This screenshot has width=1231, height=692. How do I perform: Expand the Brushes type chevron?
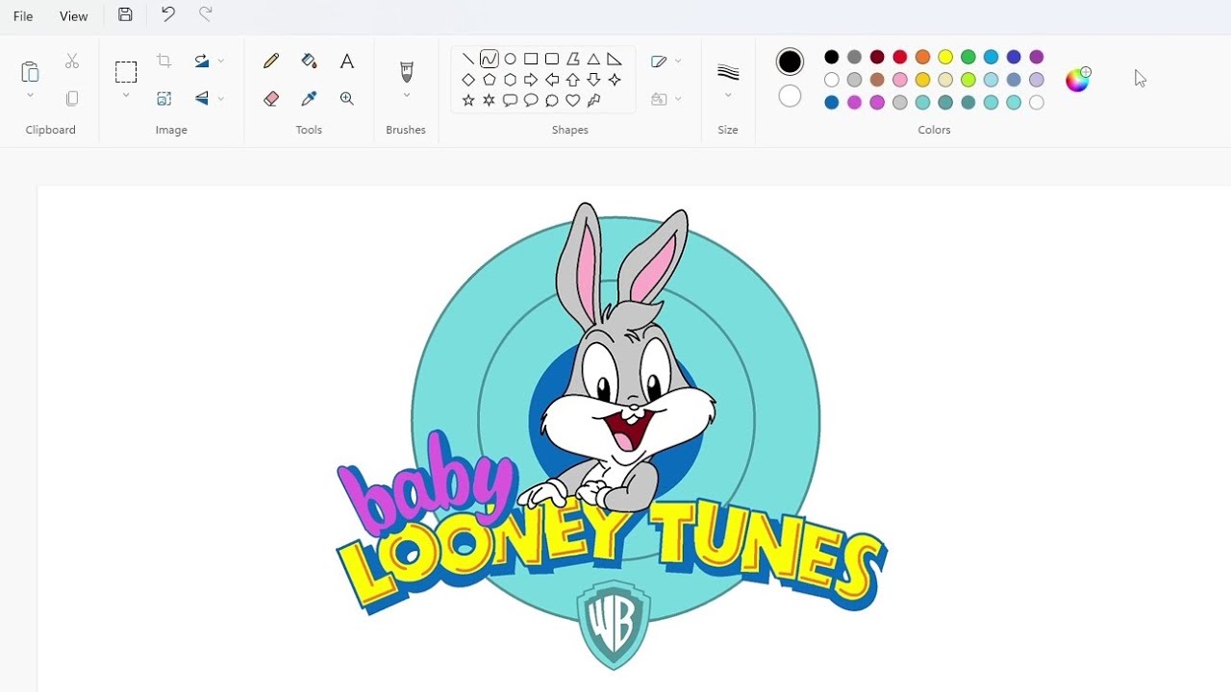pos(406,95)
